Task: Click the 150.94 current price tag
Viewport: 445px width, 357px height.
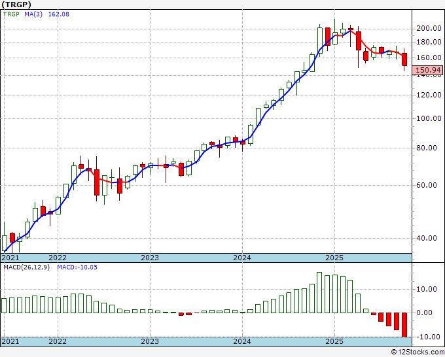Action: [428, 70]
